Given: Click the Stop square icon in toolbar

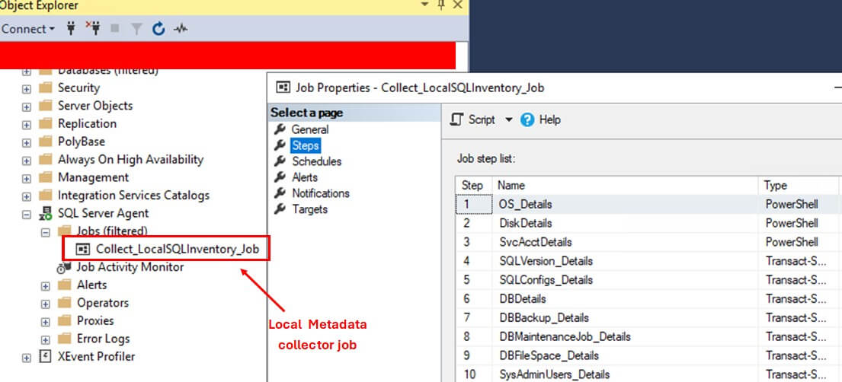Looking at the screenshot, I should point(114,29).
